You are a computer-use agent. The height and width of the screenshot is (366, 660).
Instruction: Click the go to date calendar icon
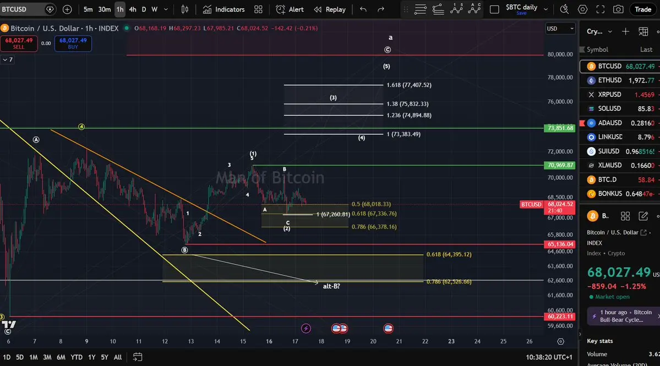click(x=138, y=357)
